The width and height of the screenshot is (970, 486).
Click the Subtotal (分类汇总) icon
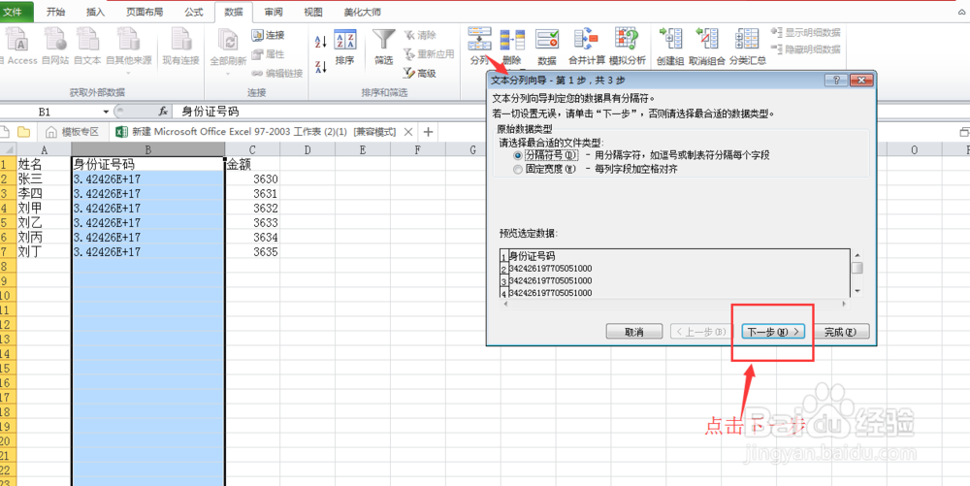pos(747,47)
